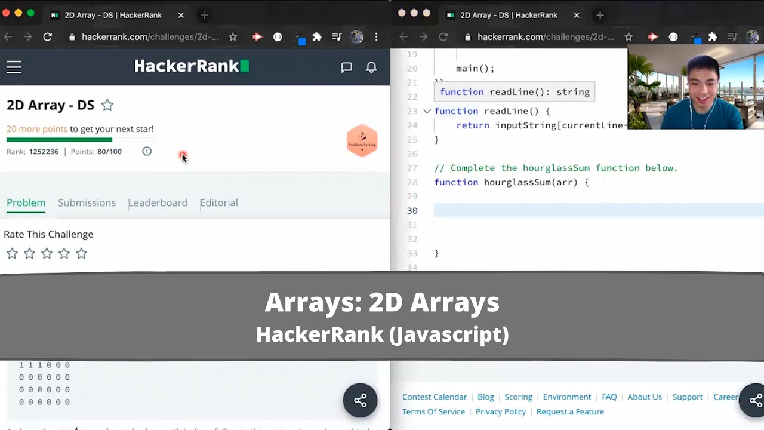Rate this challenge one star

tap(12, 254)
